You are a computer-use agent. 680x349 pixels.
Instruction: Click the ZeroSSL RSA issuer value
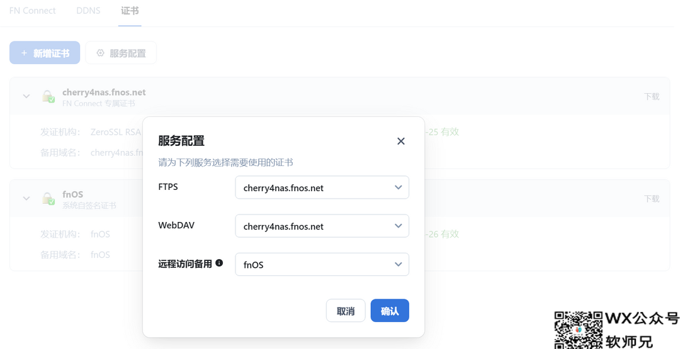[116, 132]
